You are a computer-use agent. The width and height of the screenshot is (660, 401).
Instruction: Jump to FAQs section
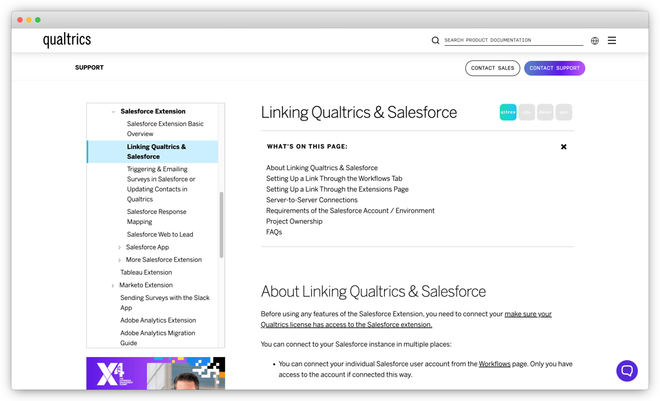tap(274, 232)
